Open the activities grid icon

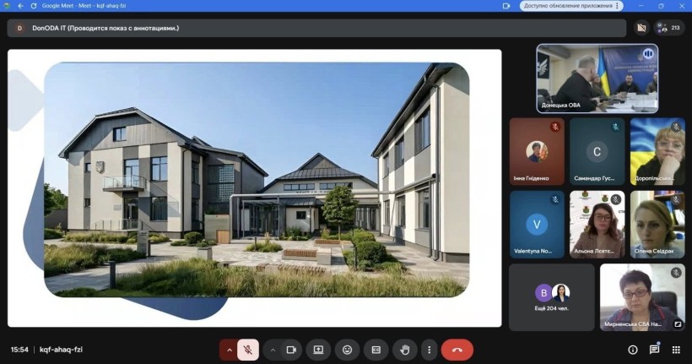pos(676,350)
